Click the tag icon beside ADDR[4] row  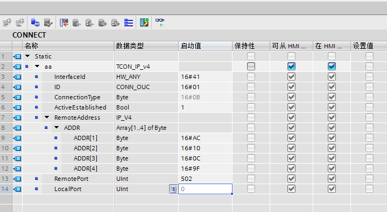[17, 169]
